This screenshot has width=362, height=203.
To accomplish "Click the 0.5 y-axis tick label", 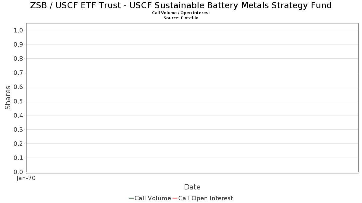I will (x=18, y=101).
